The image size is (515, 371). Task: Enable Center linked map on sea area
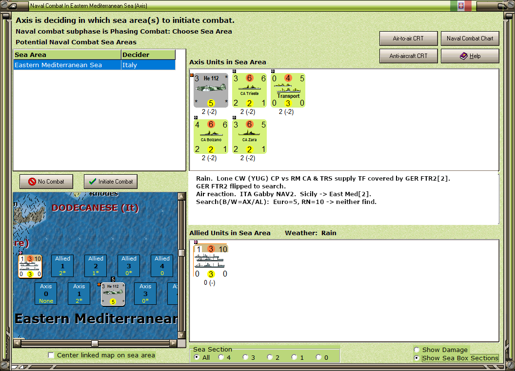51,355
